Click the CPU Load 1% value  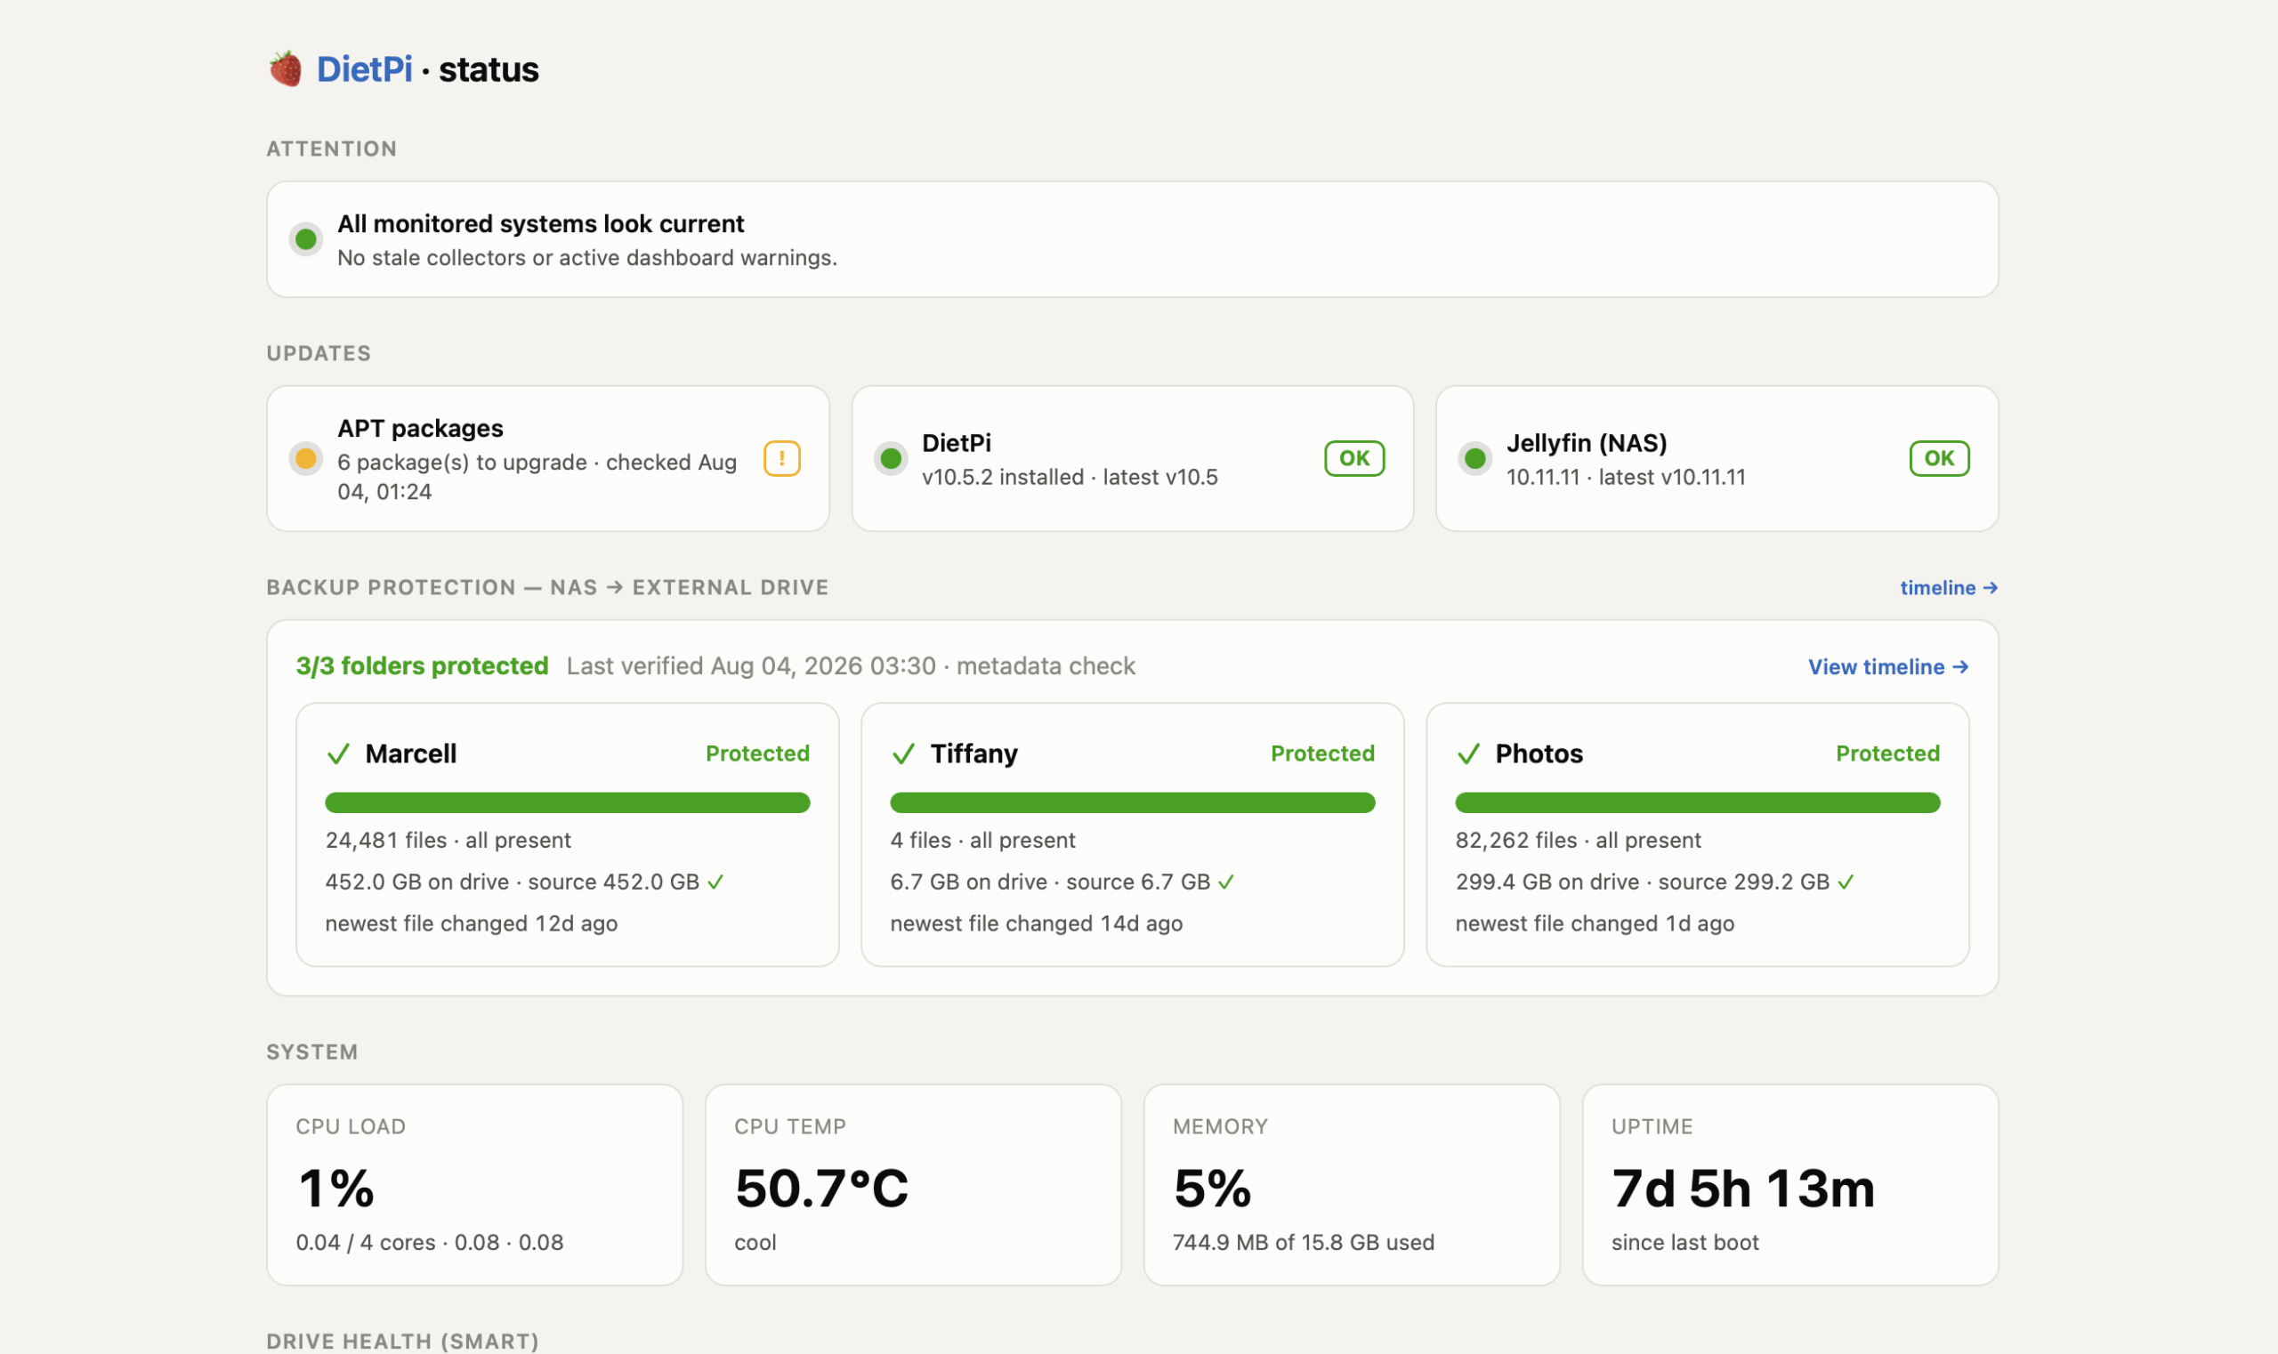click(335, 1188)
